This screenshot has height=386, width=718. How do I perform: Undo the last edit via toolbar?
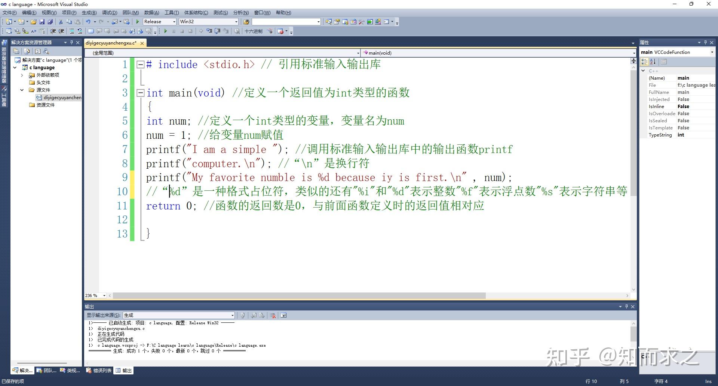[88, 22]
